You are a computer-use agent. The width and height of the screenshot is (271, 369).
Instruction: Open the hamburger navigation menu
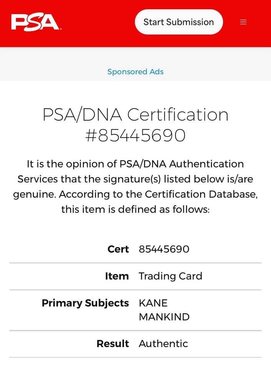pos(243,22)
